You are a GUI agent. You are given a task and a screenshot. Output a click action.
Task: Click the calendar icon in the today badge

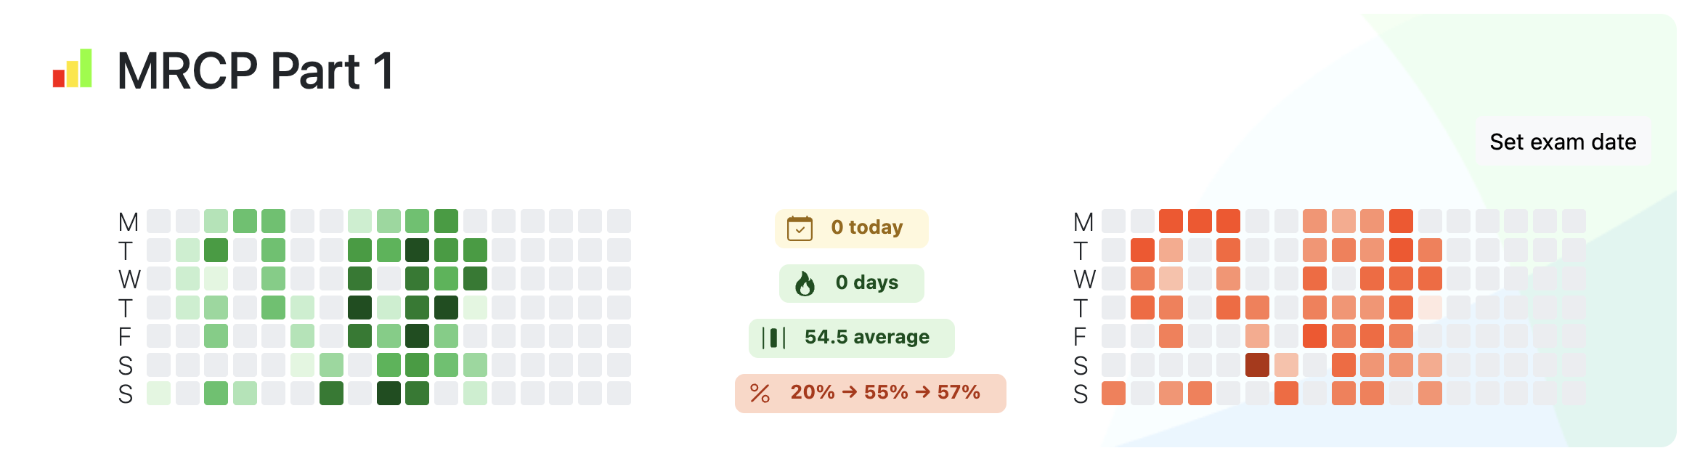coord(800,229)
